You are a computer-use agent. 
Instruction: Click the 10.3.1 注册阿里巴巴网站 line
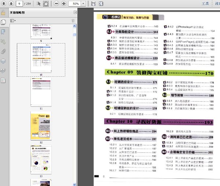click(x=188, y=143)
